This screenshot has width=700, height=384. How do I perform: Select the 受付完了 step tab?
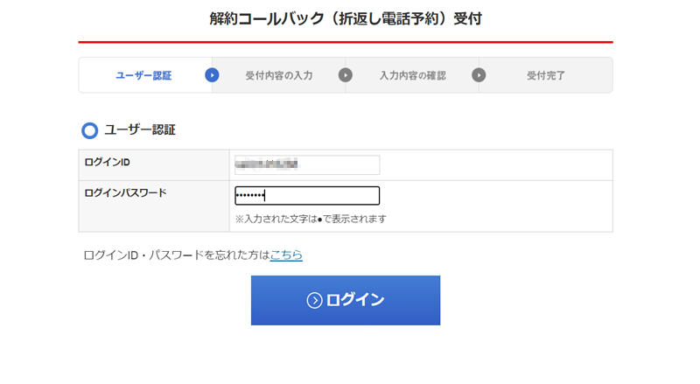(x=545, y=75)
